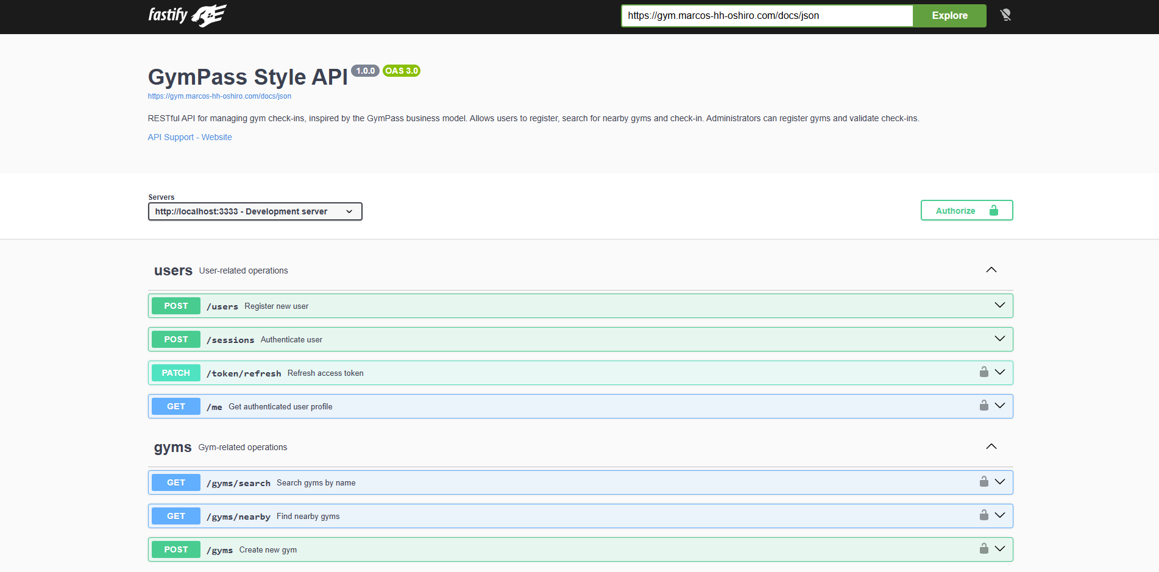Collapse the gyms section
This screenshot has height=572, width=1159.
click(991, 447)
